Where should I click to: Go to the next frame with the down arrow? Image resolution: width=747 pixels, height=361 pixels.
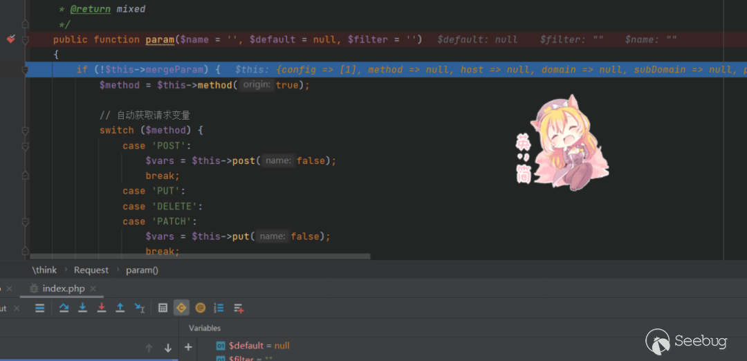[167, 348]
